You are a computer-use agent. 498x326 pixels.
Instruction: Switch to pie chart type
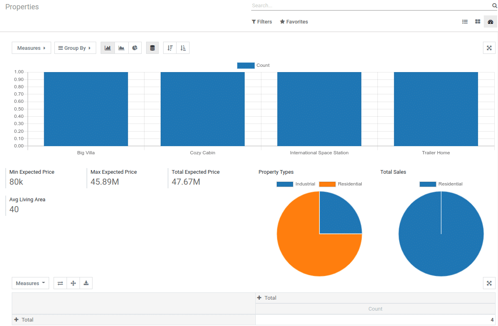pyautogui.click(x=134, y=48)
